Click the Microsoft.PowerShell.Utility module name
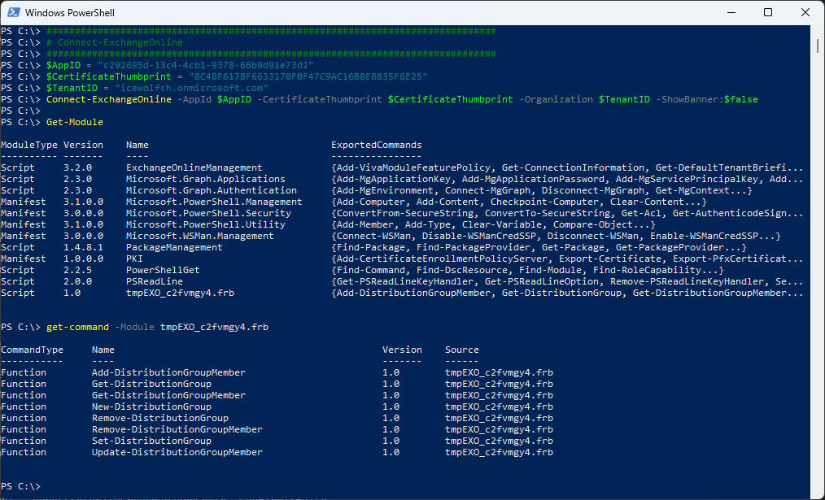 tap(206, 224)
